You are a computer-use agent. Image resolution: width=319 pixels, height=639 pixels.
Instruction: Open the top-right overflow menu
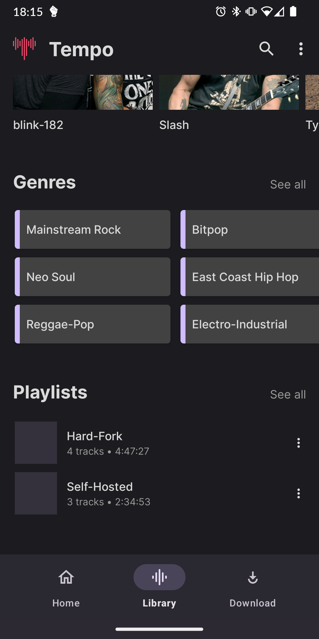pos(301,49)
